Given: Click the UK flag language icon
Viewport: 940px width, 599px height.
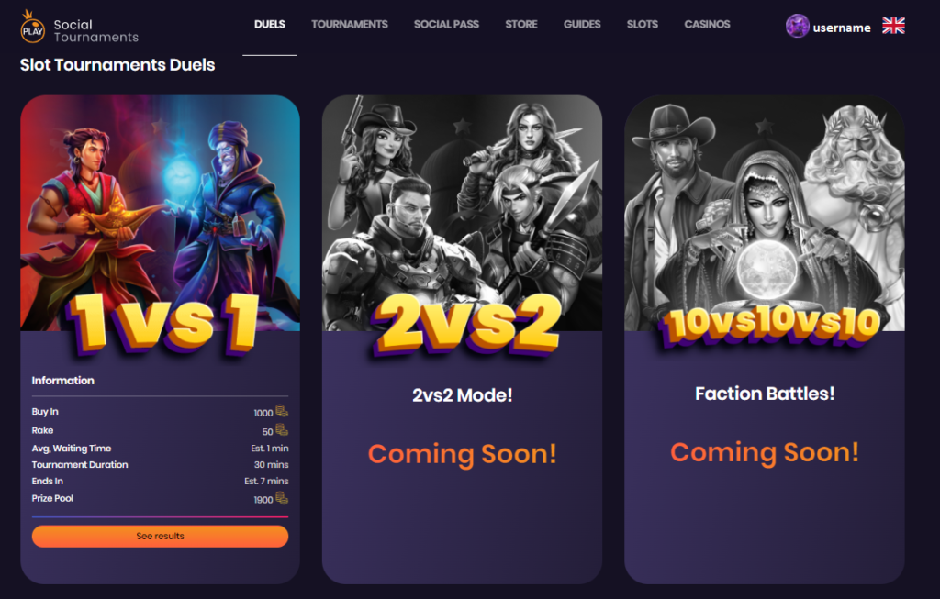Looking at the screenshot, I should pyautogui.click(x=893, y=26).
